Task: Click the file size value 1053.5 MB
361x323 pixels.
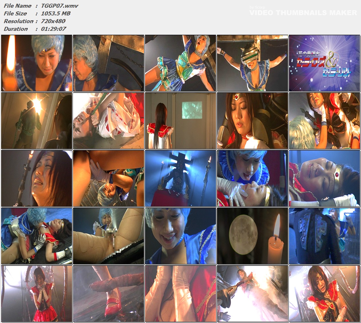Action: click(56, 13)
